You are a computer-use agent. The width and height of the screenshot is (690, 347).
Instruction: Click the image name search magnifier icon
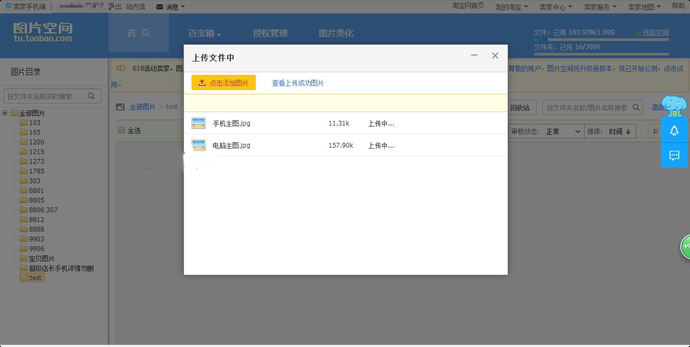[x=636, y=107]
